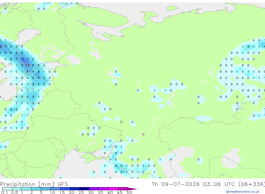Click the 30–35 mm purple legend swatch
Viewport: 265px width, 194px height.
coord(94,189)
